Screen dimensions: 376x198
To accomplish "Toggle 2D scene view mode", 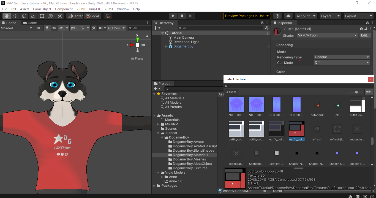I will 38,28.
